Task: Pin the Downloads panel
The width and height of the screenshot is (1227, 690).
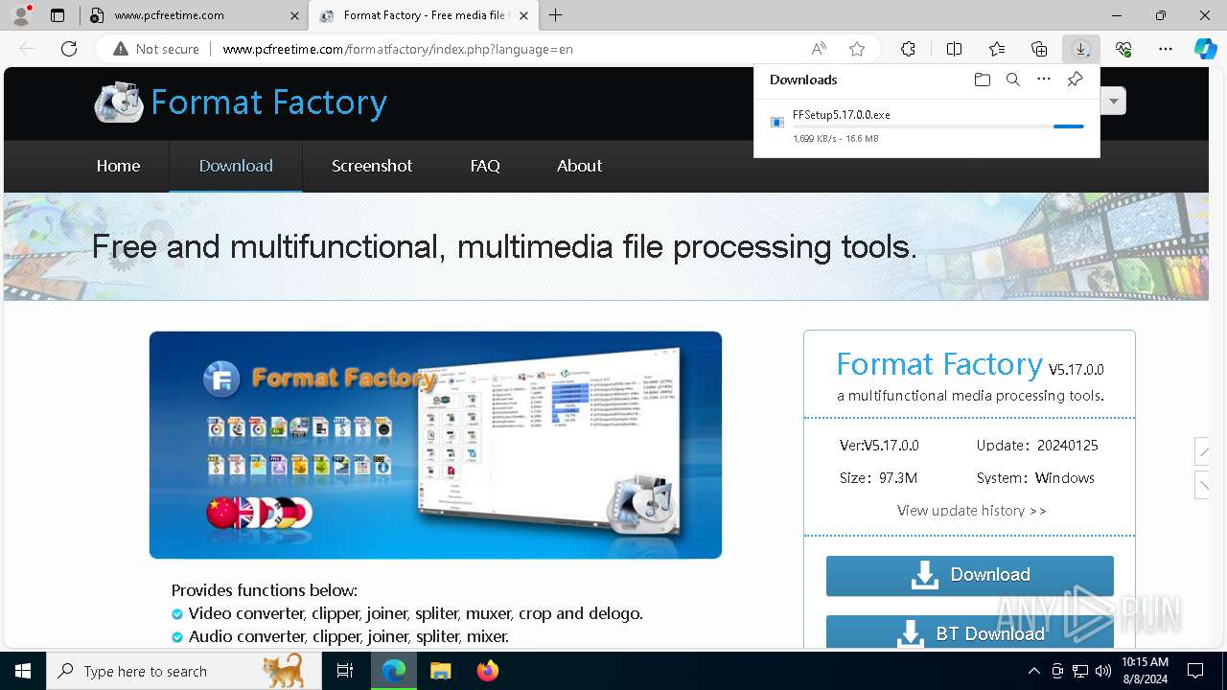Action: coord(1075,80)
